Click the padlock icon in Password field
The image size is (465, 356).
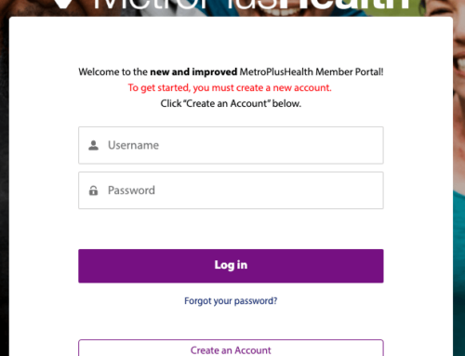[x=93, y=191]
